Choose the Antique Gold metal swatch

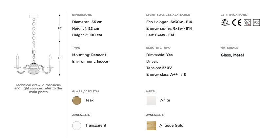(151, 126)
